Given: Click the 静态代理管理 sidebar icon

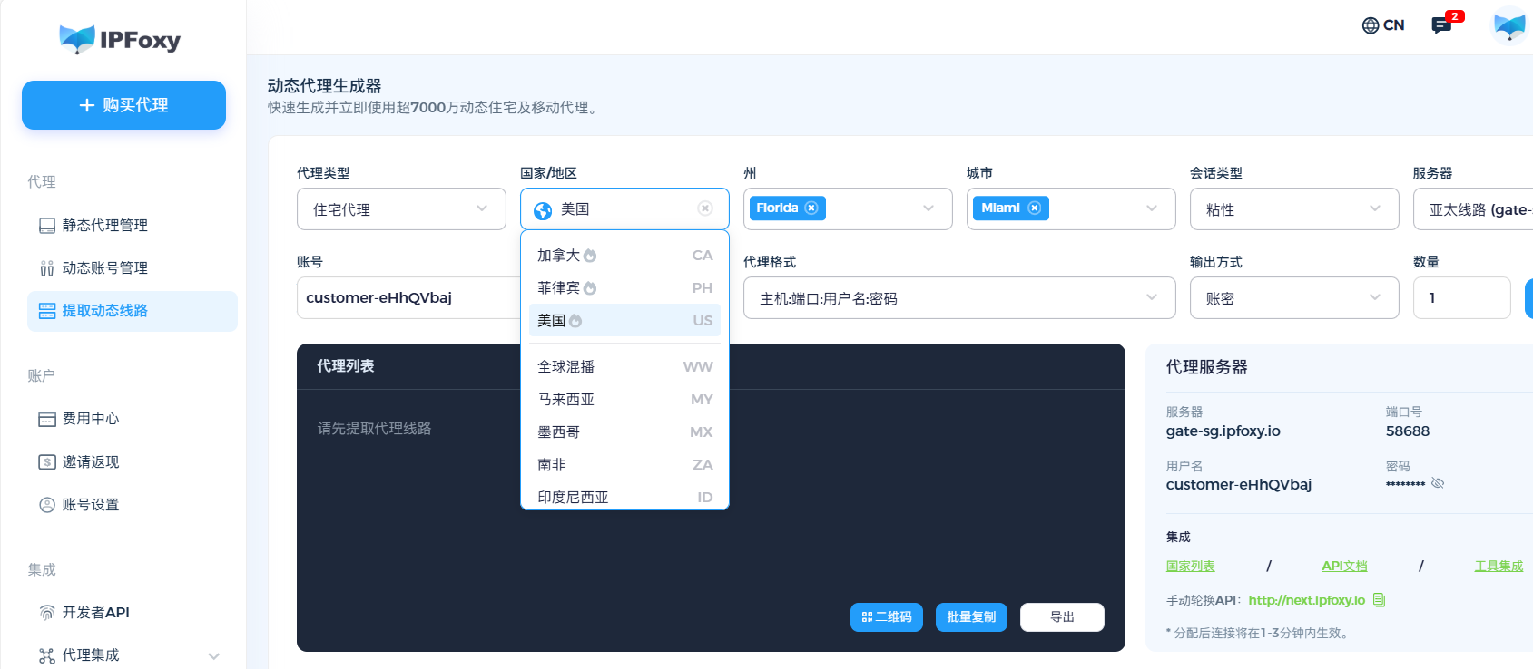Looking at the screenshot, I should pyautogui.click(x=47, y=226).
